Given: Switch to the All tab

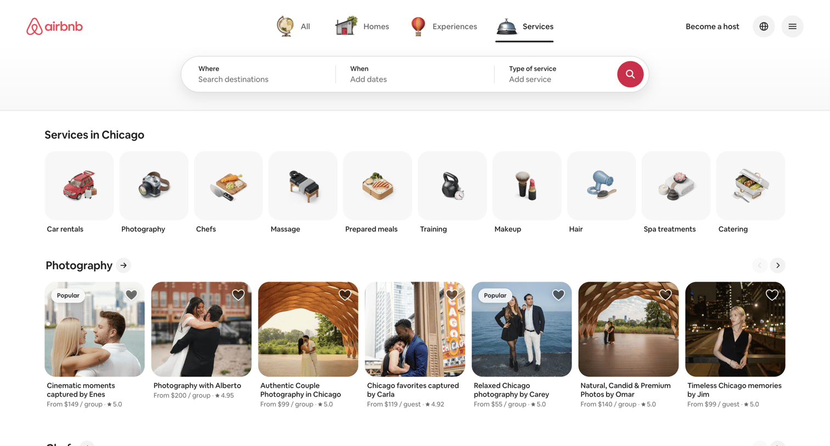Looking at the screenshot, I should [293, 26].
